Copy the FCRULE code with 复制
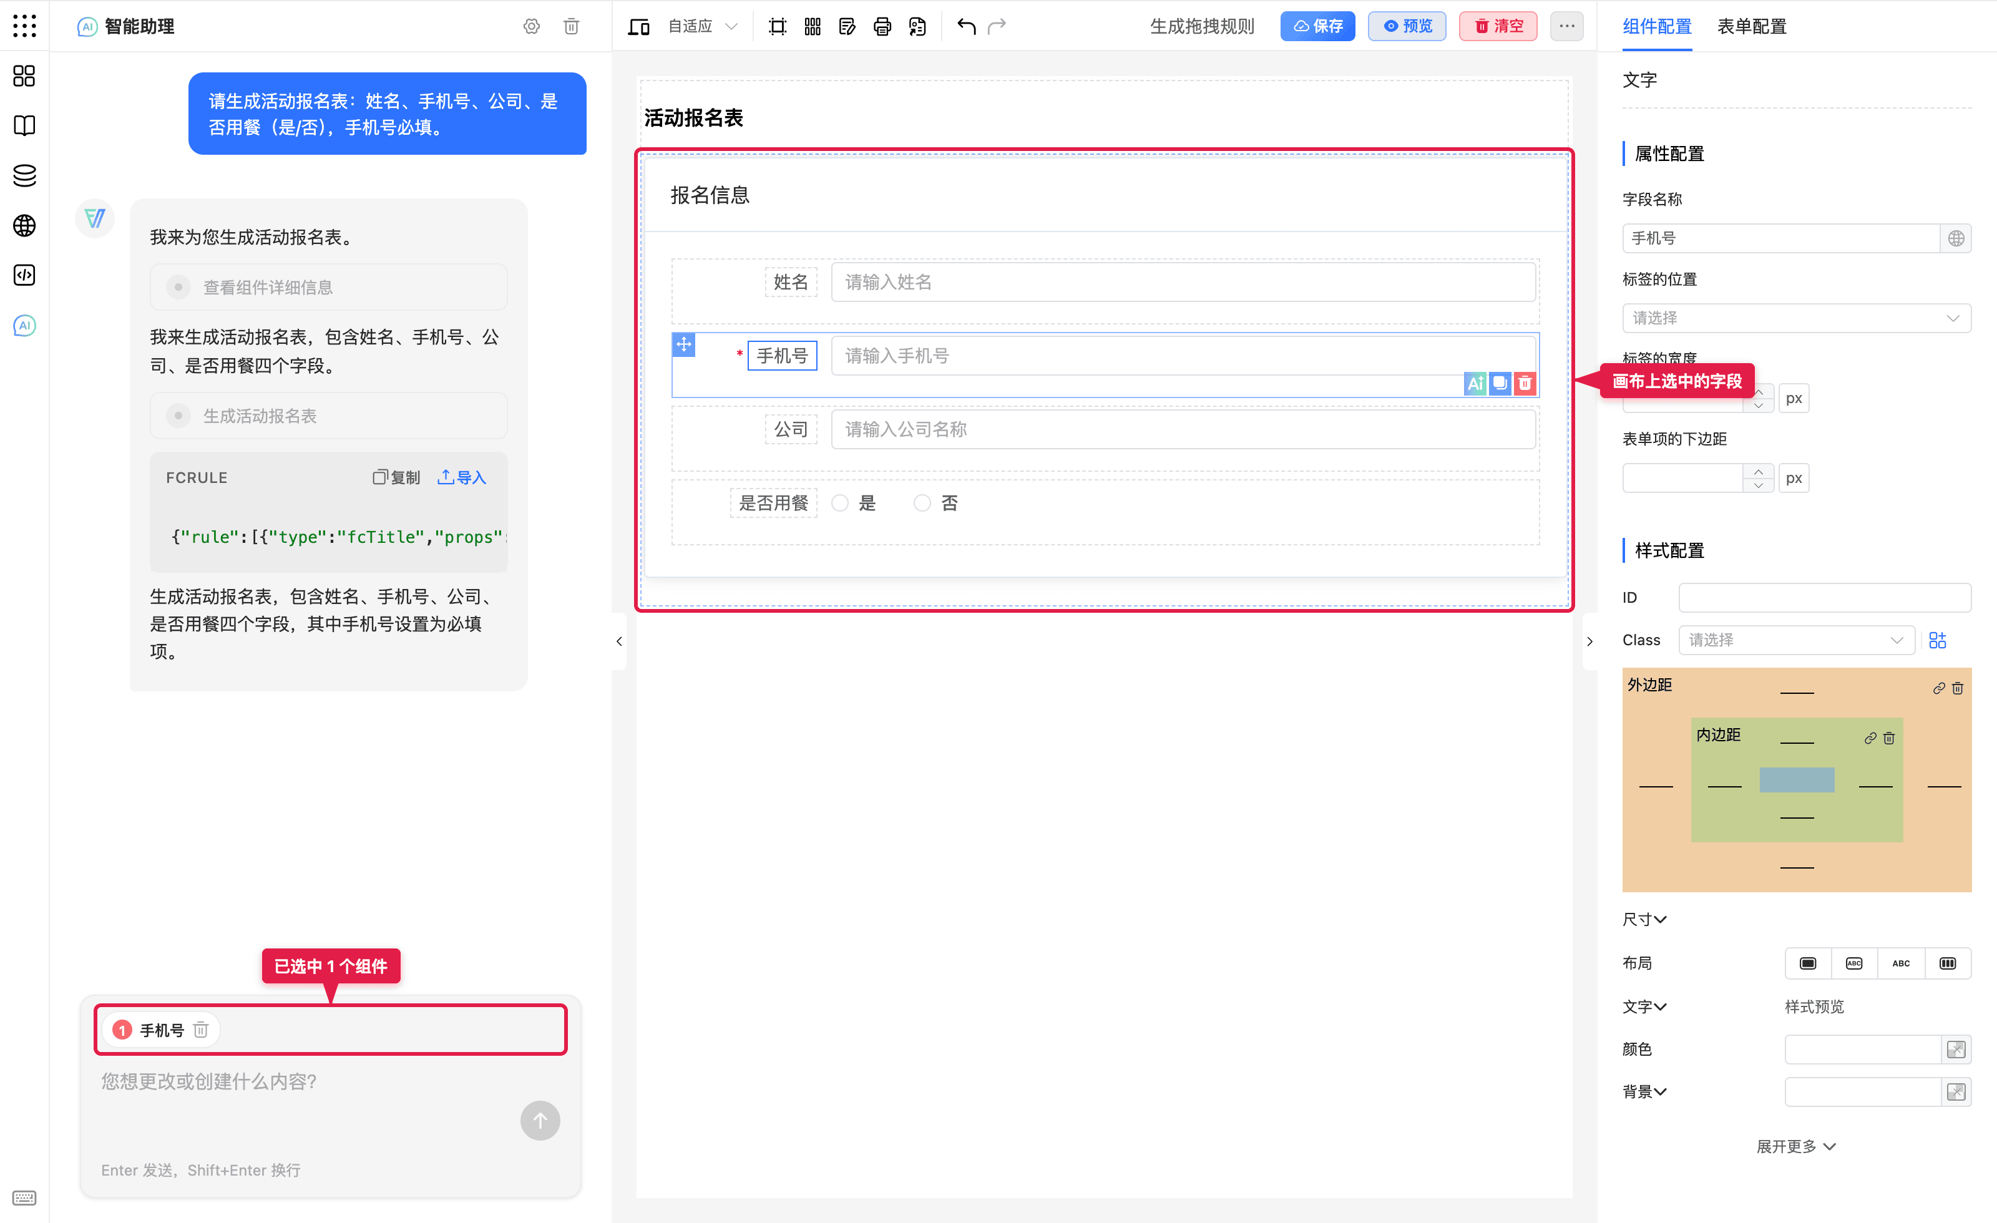The image size is (1997, 1223). [x=396, y=477]
